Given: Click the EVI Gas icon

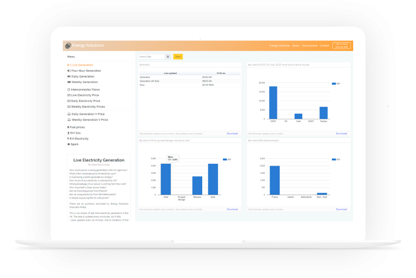Looking at the screenshot, I should click(x=69, y=133).
